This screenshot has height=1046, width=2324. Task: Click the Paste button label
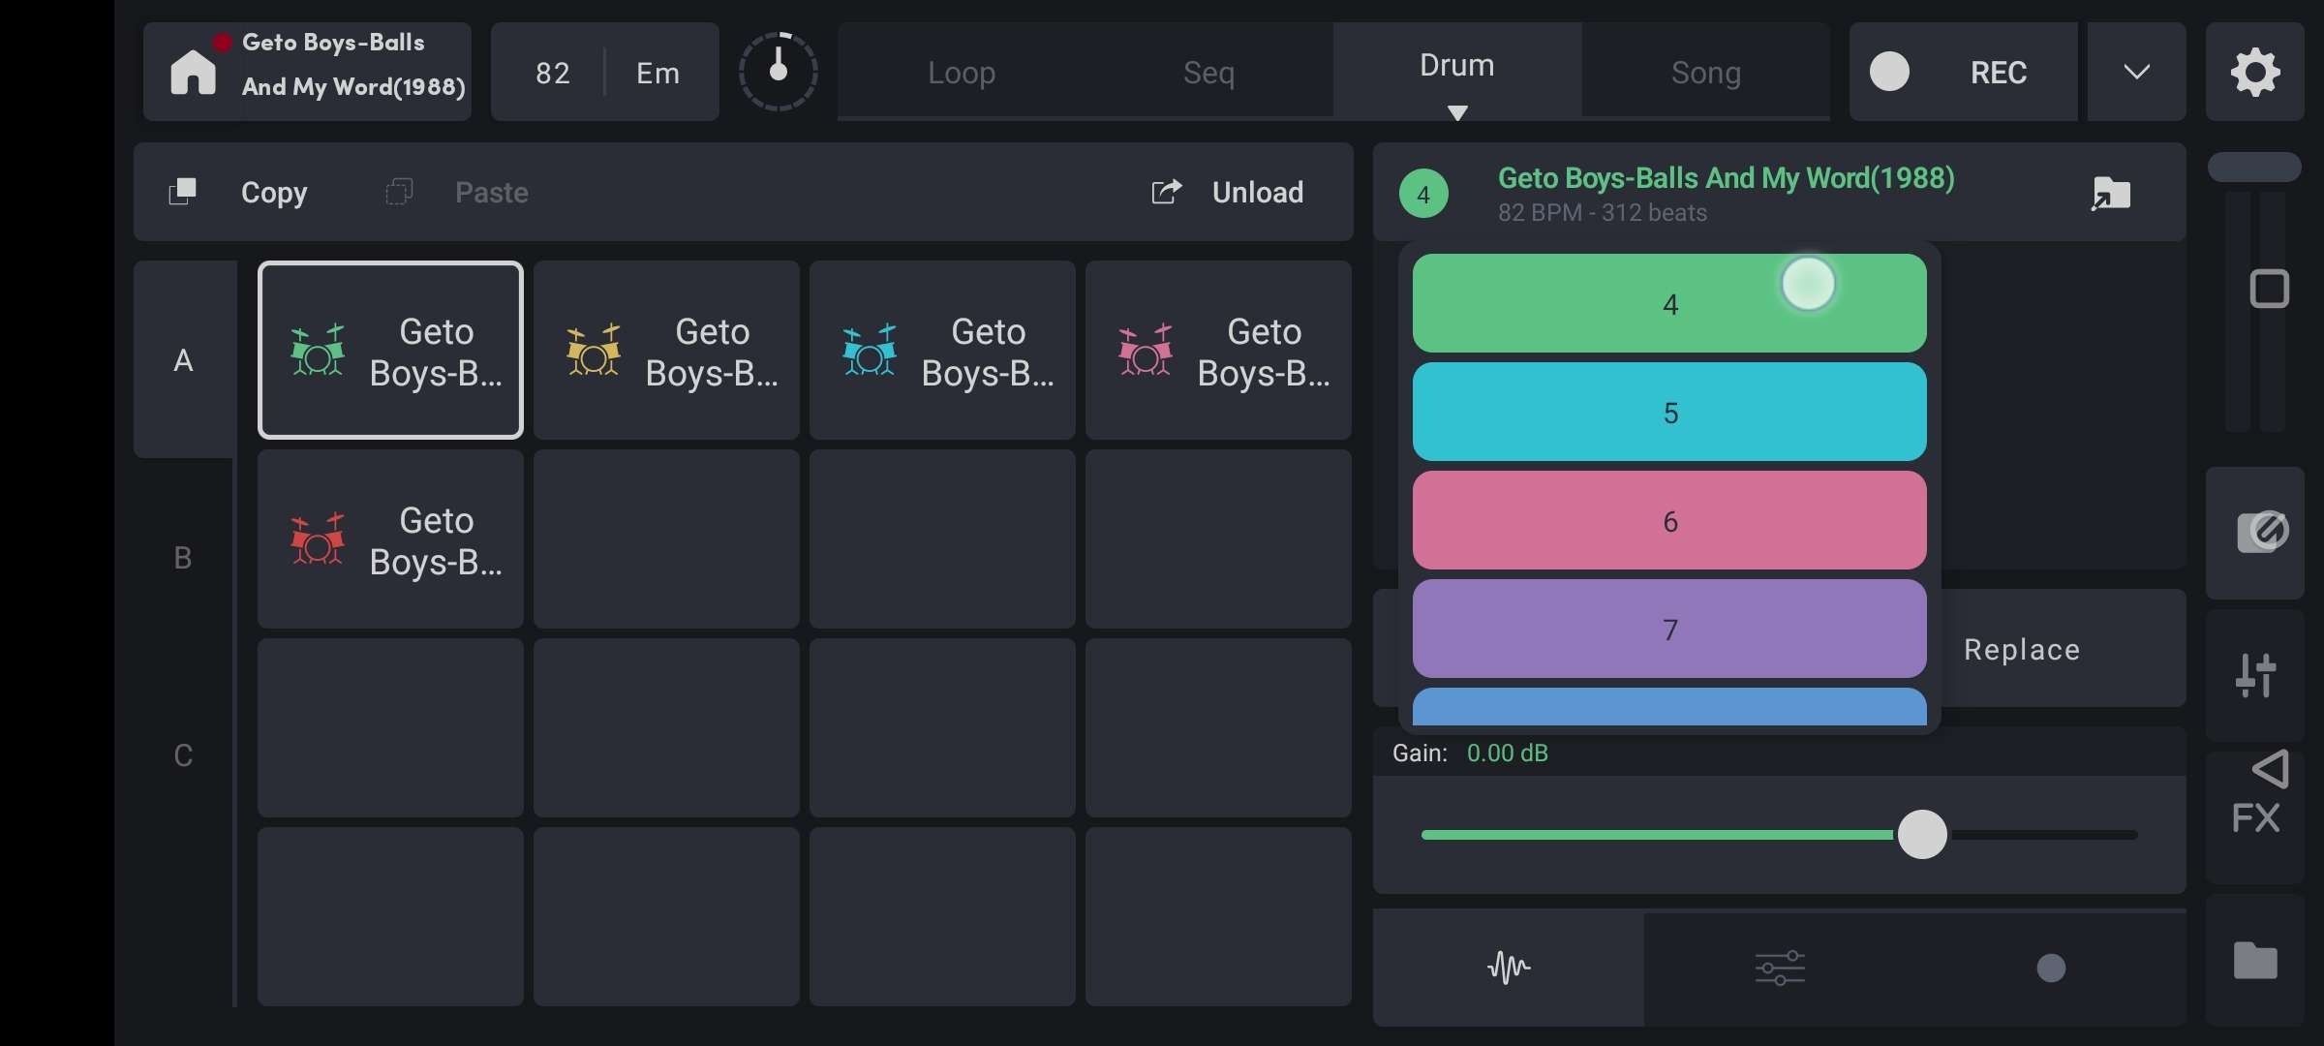pyautogui.click(x=492, y=193)
